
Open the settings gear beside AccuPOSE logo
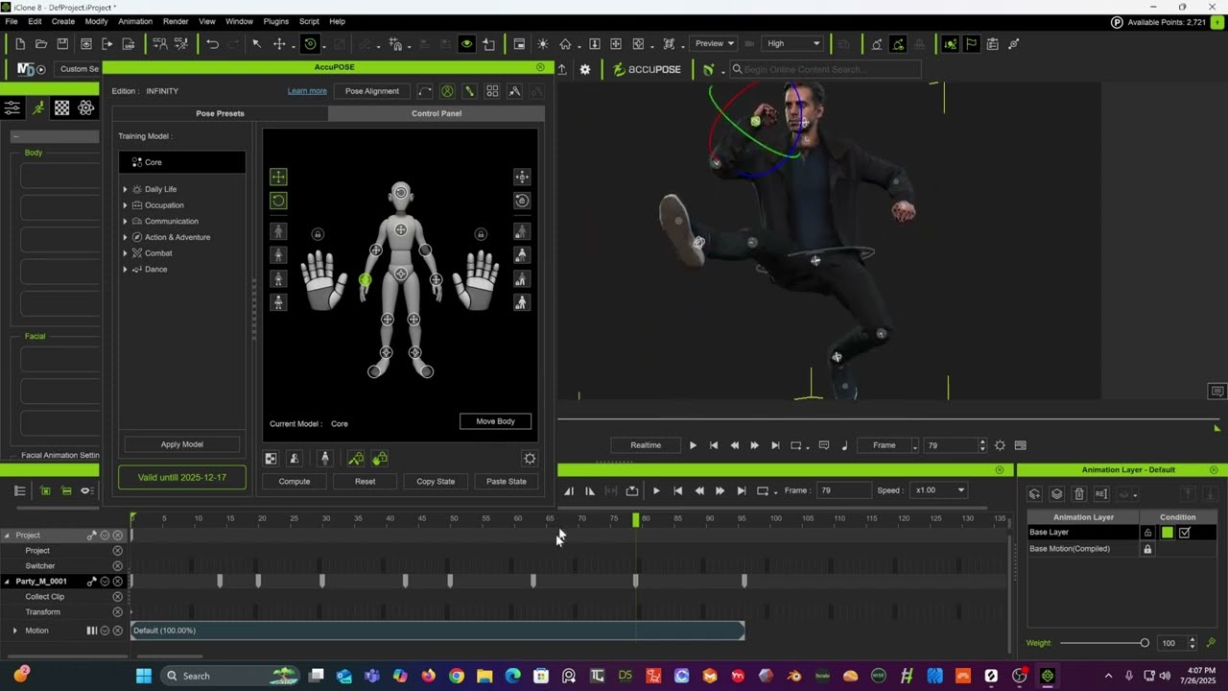coord(585,69)
